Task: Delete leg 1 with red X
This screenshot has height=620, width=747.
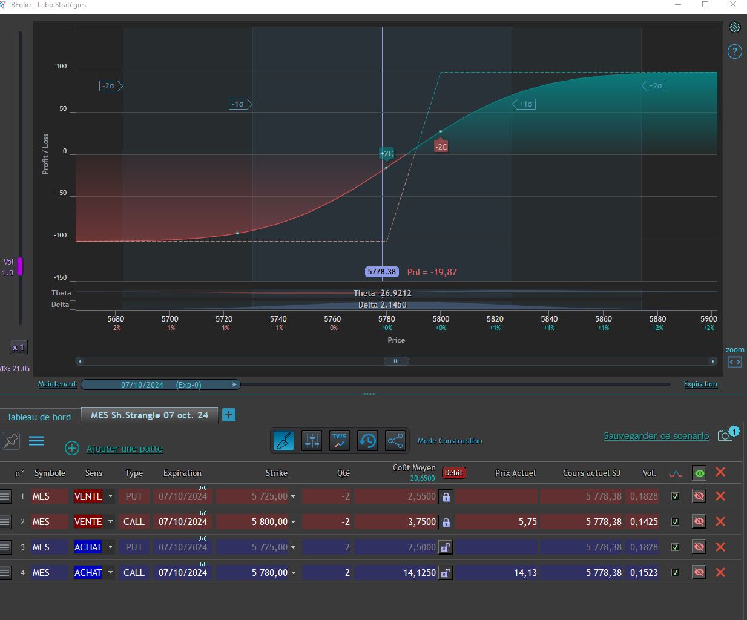Action: [720, 496]
